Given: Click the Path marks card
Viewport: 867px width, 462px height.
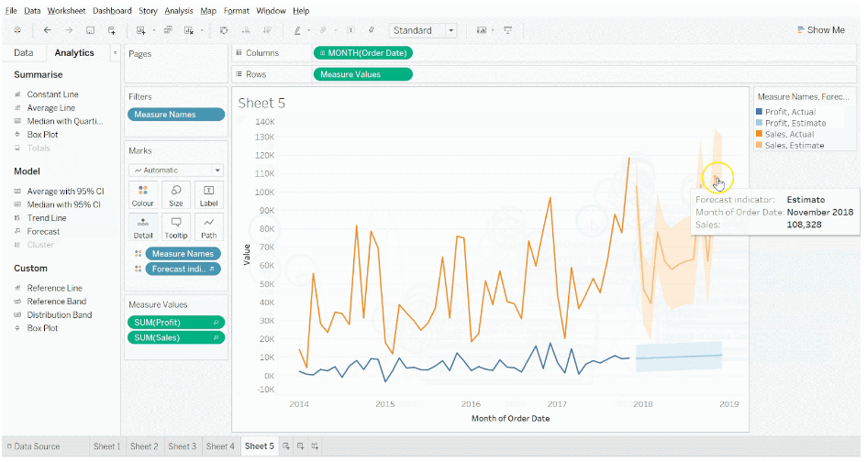Looking at the screenshot, I should pos(209,227).
